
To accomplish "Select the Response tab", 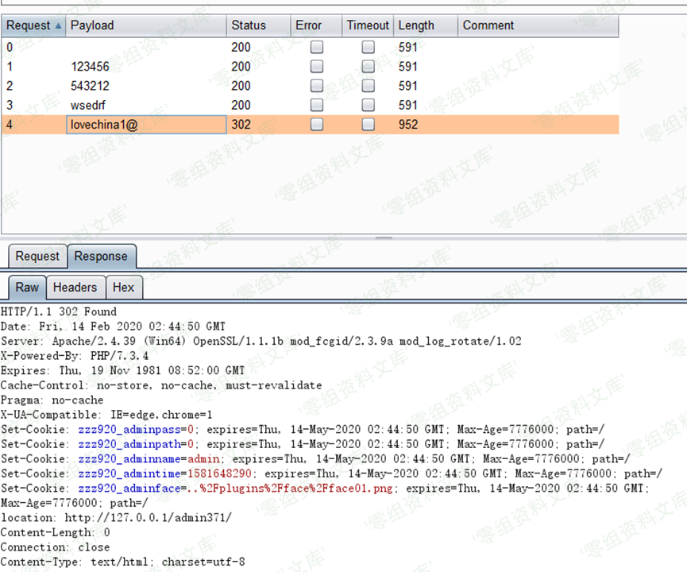I will click(x=101, y=256).
